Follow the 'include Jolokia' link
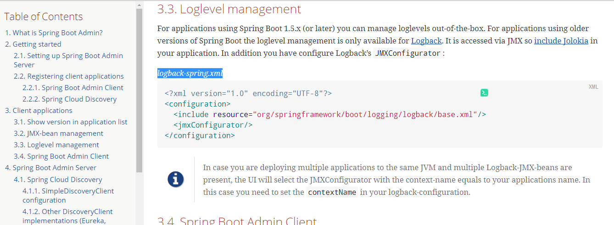614x225 pixels. [x=561, y=41]
